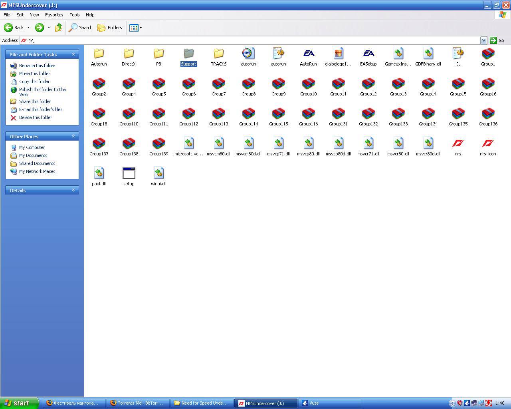
Task: Select the Group139 archive file
Action: (158, 147)
